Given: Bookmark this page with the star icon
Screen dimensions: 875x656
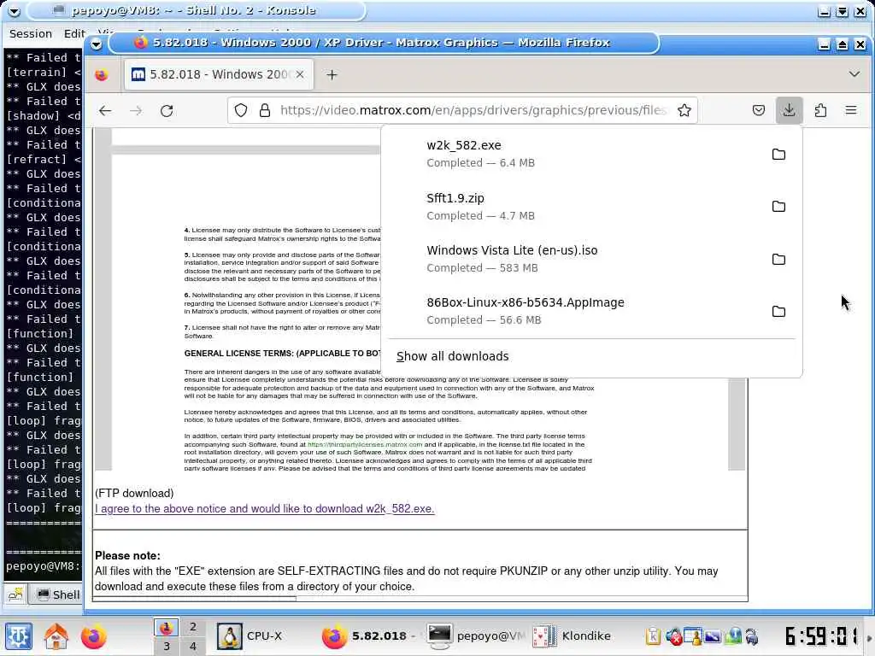Looking at the screenshot, I should coord(684,110).
